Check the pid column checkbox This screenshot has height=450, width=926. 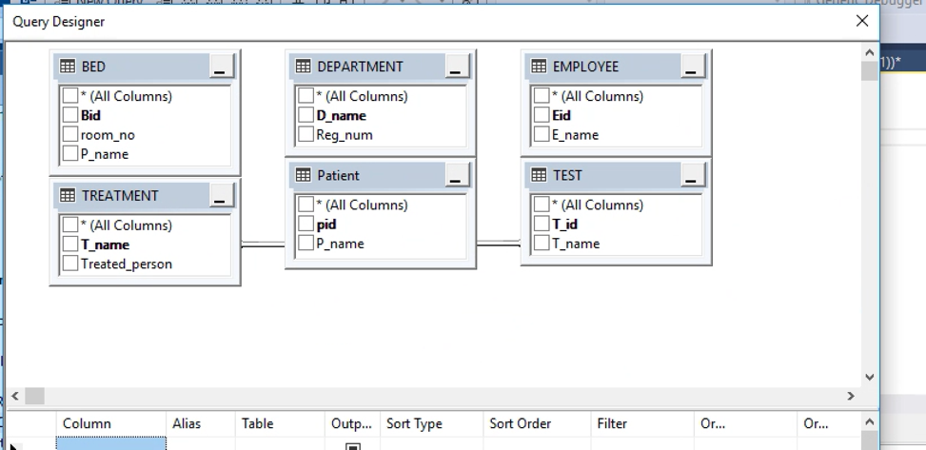[x=305, y=224]
